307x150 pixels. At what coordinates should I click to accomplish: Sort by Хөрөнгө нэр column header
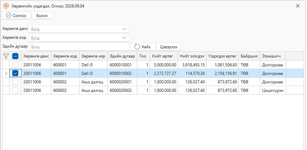pos(93,56)
